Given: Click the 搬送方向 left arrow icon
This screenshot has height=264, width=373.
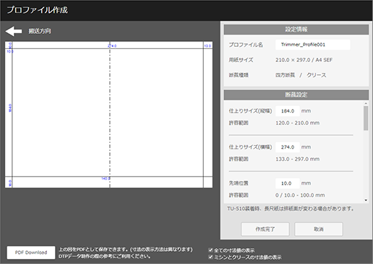Looking at the screenshot, I should coord(14,31).
